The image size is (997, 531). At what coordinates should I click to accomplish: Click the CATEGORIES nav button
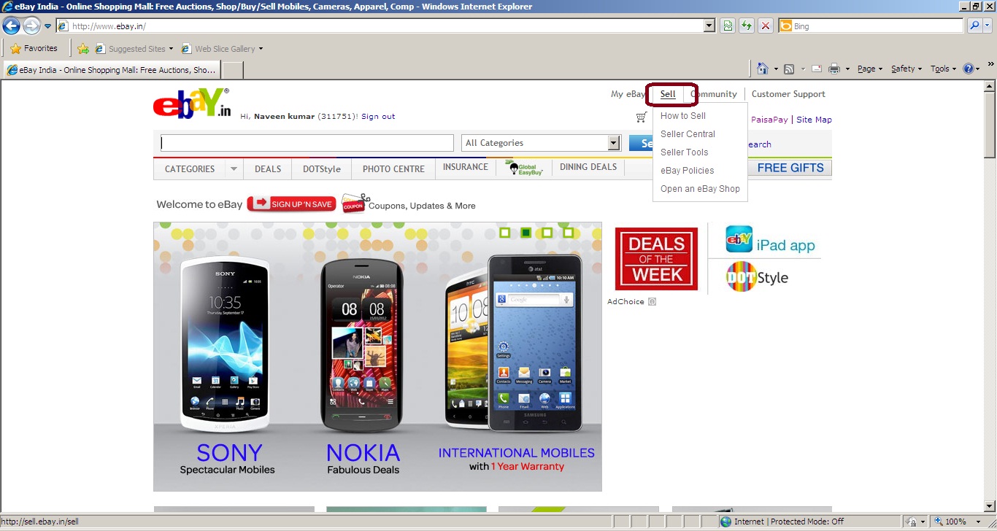coord(190,169)
